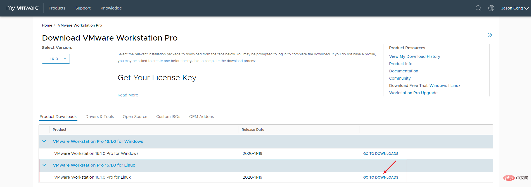Click the 2020-11-19 date in the Linux row
This screenshot has width=531, height=187.
pyautogui.click(x=252, y=177)
